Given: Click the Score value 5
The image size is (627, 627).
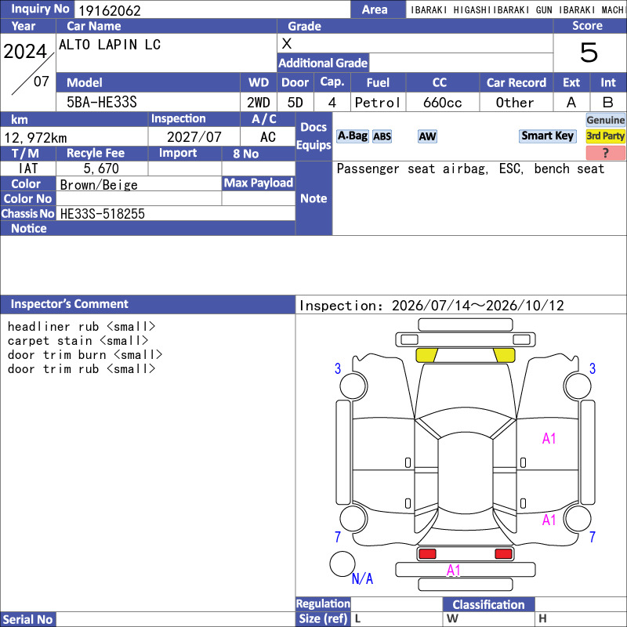Looking at the screenshot, I should [x=589, y=53].
